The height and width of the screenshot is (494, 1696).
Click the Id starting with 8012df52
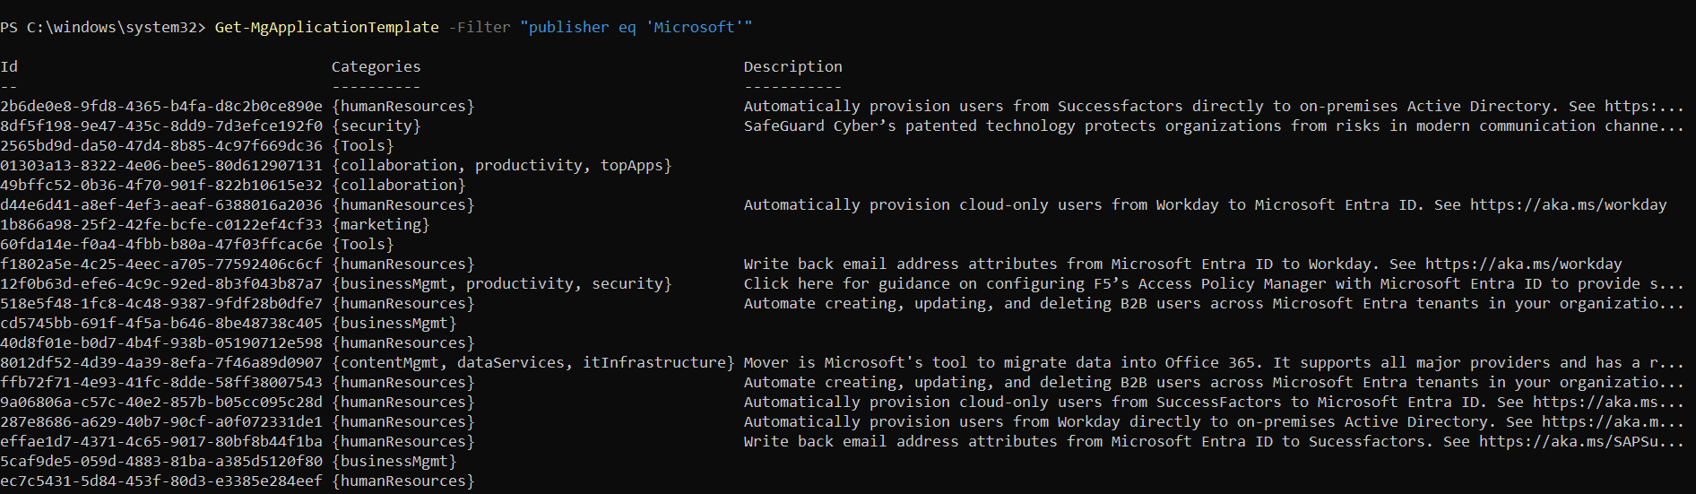pos(161,362)
